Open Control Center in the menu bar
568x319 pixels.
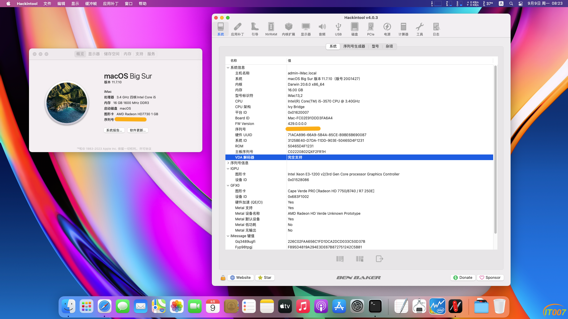[x=521, y=4]
